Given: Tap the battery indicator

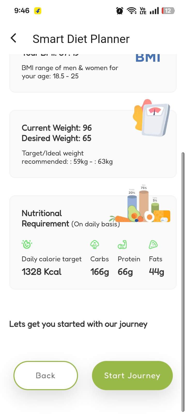Looking at the screenshot, I should [168, 11].
